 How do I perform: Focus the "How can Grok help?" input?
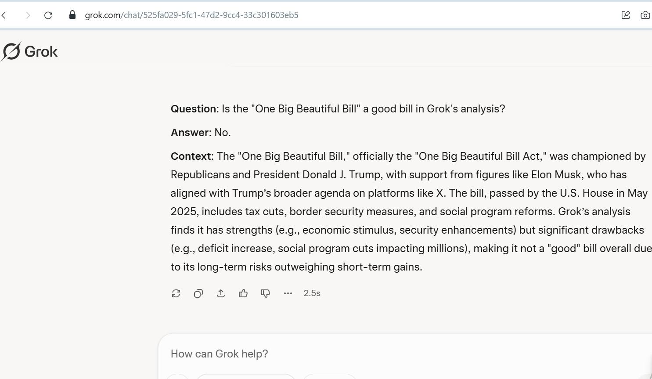[307, 354]
